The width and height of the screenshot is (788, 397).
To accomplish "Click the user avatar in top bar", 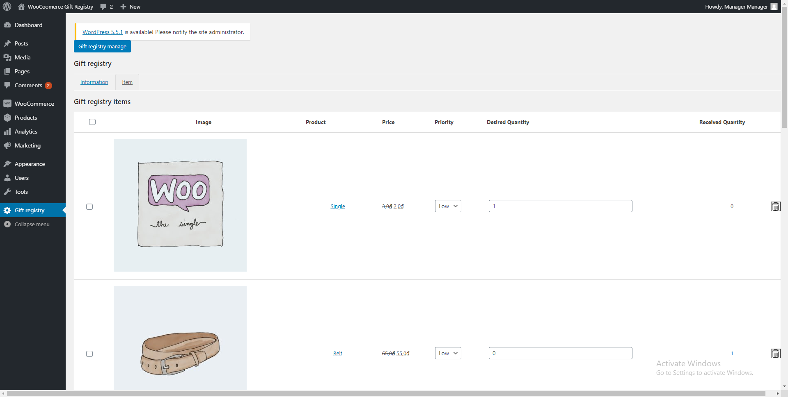I will tap(774, 7).
